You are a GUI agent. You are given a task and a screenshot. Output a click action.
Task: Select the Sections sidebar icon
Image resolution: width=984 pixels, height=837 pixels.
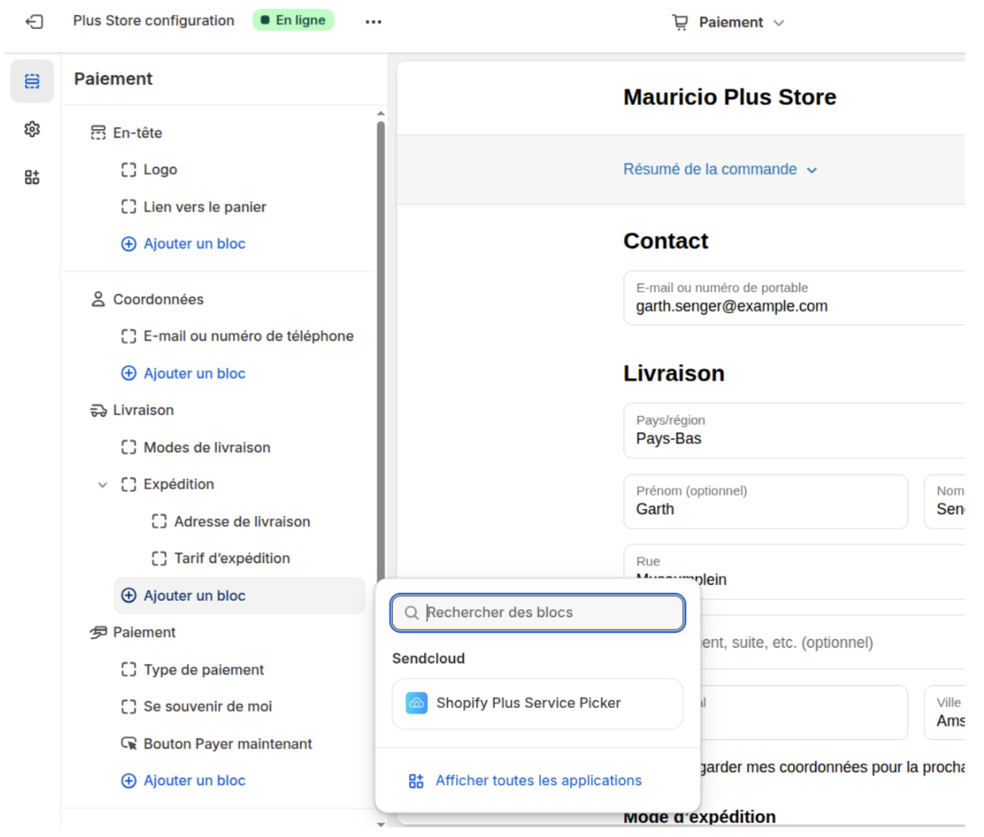tap(32, 81)
